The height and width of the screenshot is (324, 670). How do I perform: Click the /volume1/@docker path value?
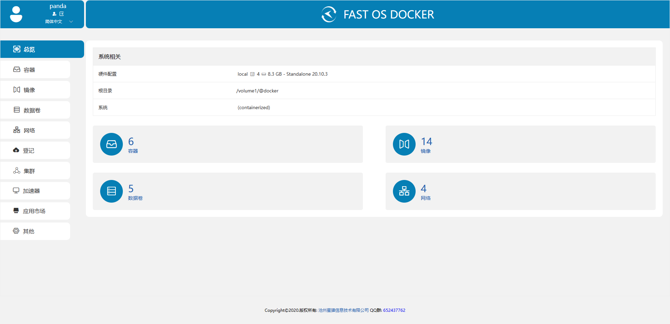[x=258, y=91]
